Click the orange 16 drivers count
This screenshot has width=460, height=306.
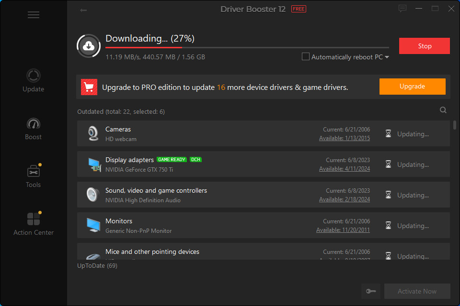221,87
